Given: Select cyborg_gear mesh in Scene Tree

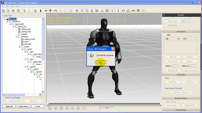Looking at the screenshot, I should pos(26,29).
